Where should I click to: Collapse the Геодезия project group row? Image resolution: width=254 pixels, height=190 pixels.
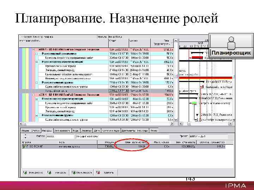(x=34, y=50)
